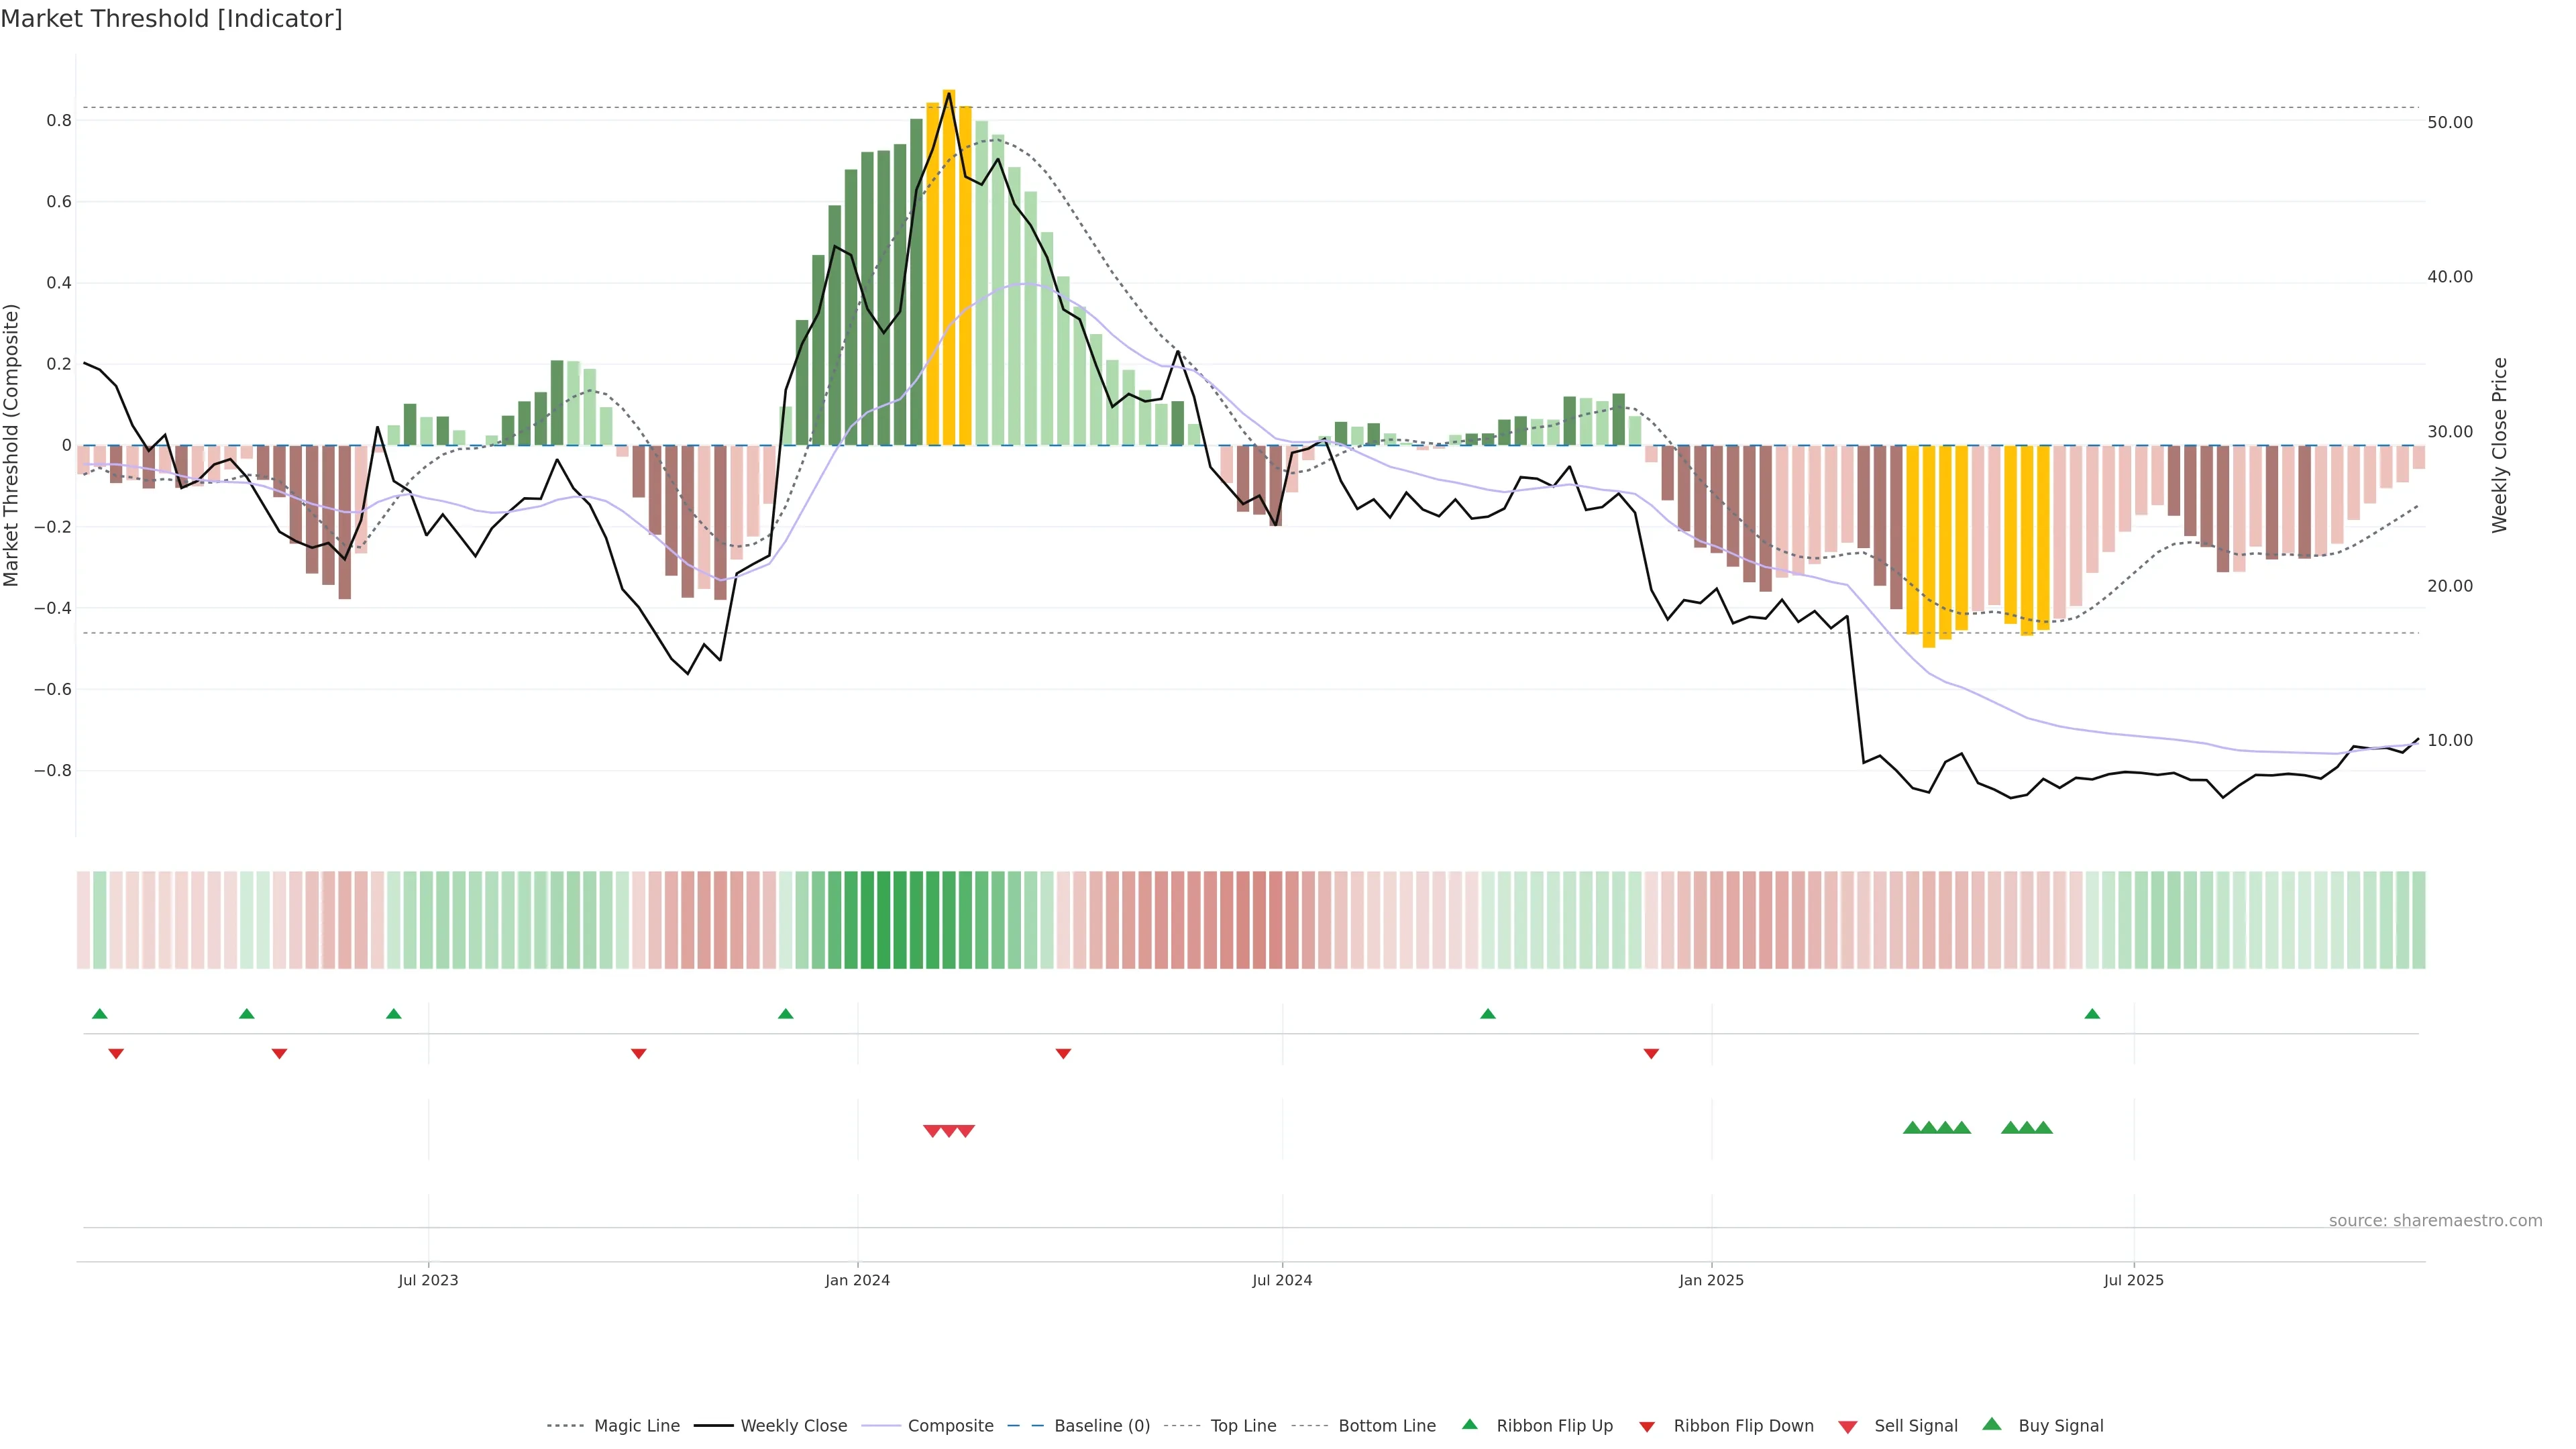Click the Sell Signal legend icon
The image size is (2576, 1449).
(x=1848, y=1426)
